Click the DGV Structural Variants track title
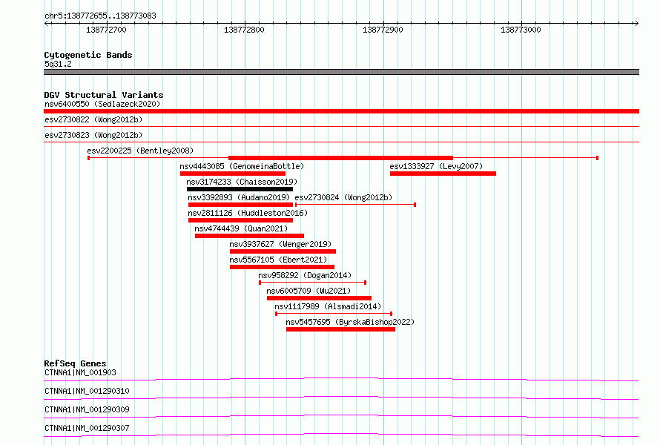 click(x=104, y=95)
